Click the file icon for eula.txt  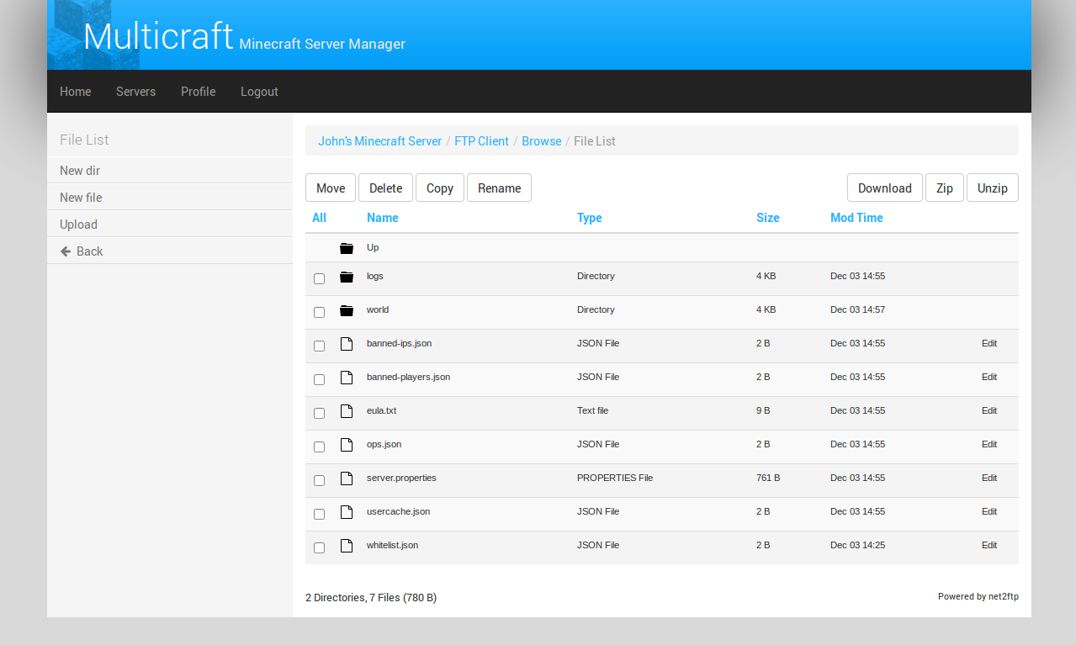pyautogui.click(x=347, y=411)
